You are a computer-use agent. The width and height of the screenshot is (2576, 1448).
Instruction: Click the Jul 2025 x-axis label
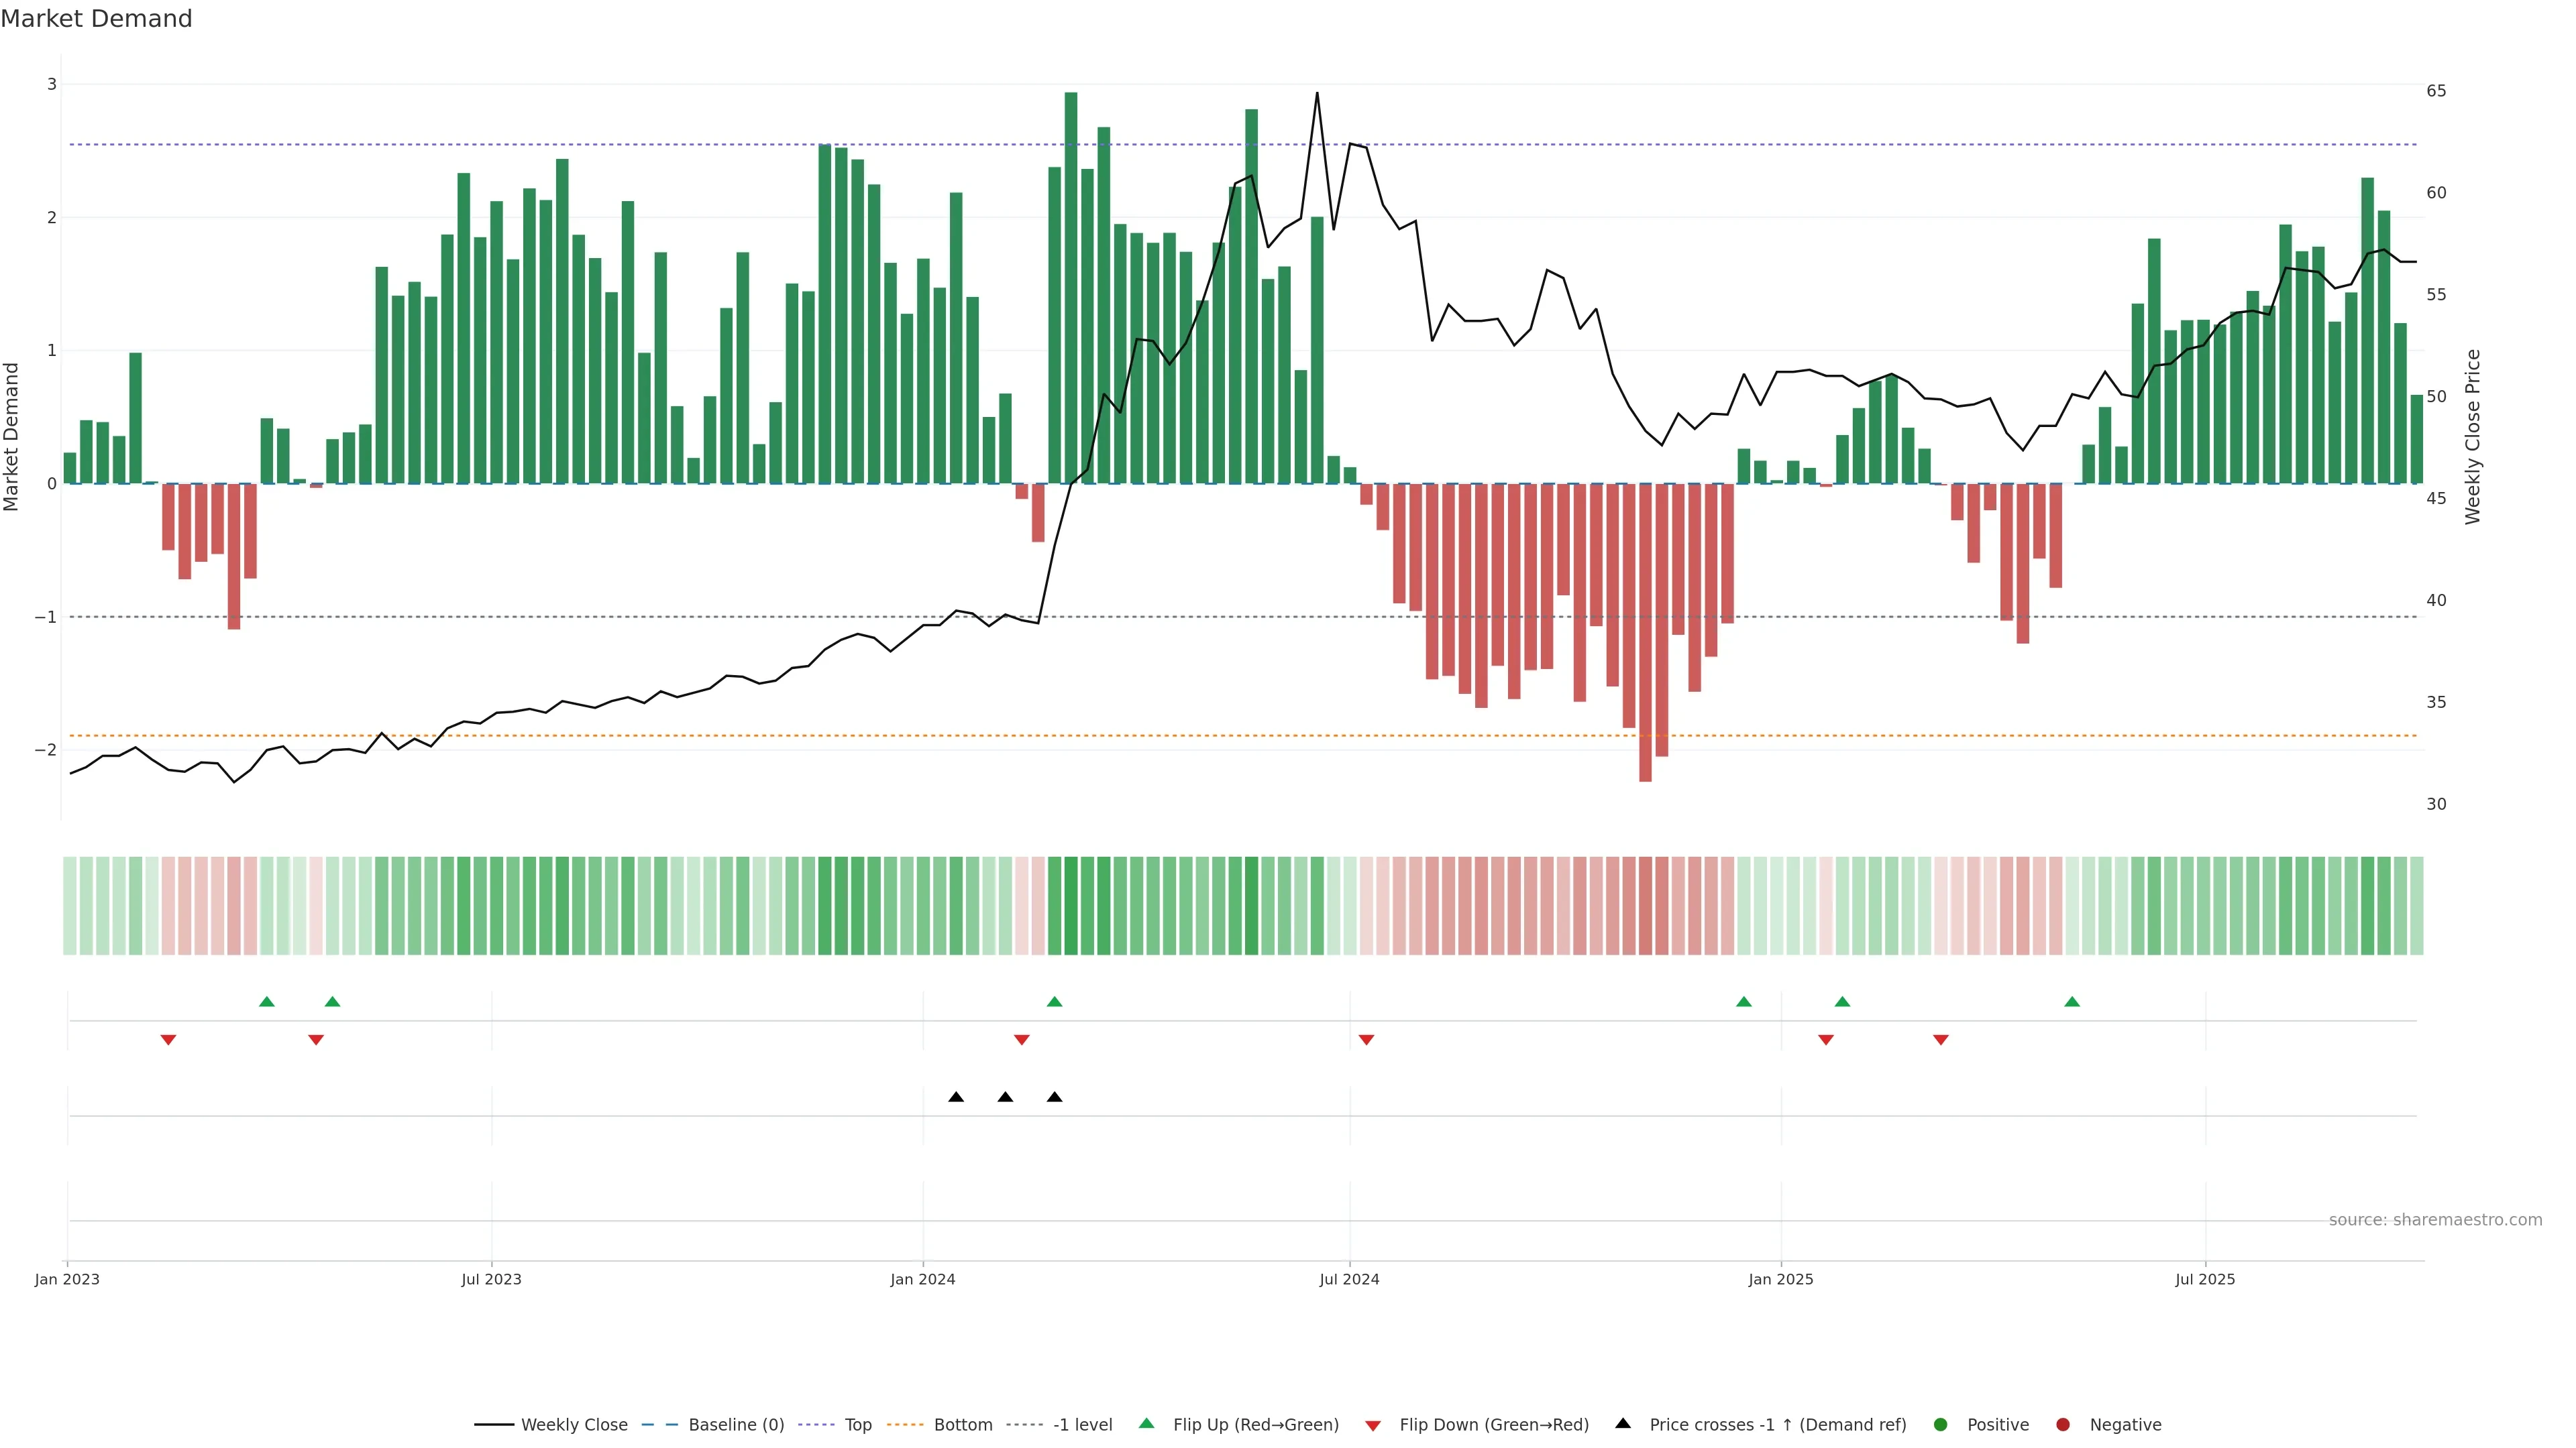click(2205, 1279)
